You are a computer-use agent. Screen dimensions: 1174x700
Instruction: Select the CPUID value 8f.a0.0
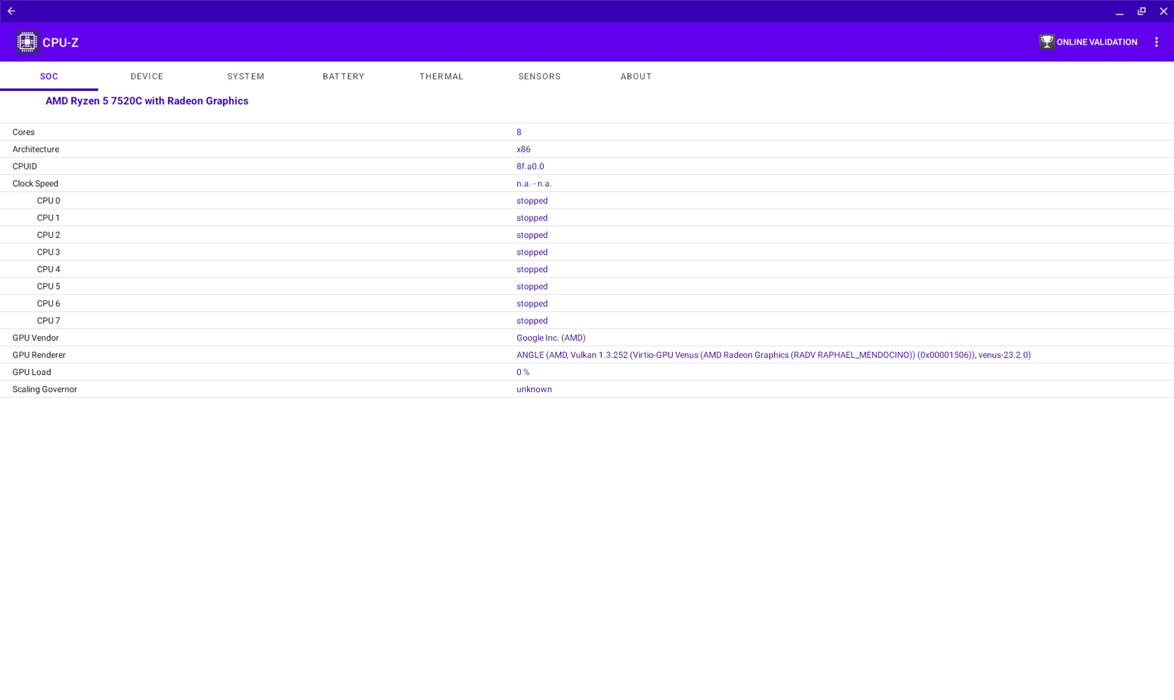(530, 166)
